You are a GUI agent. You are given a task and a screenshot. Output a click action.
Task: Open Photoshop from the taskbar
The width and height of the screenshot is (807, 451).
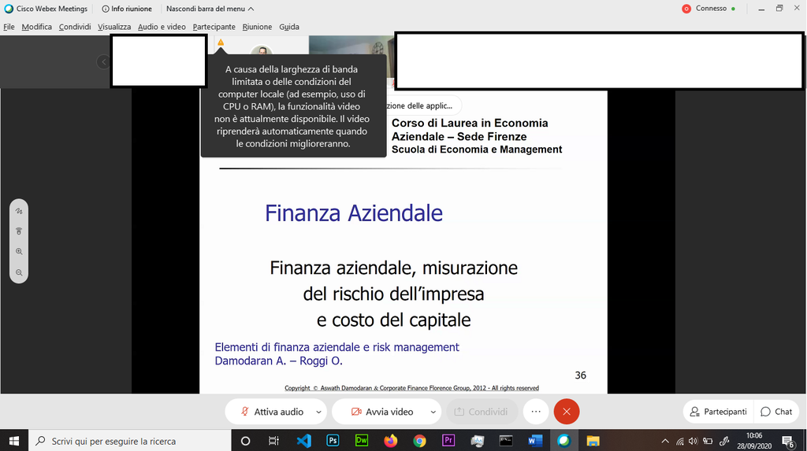[333, 441]
